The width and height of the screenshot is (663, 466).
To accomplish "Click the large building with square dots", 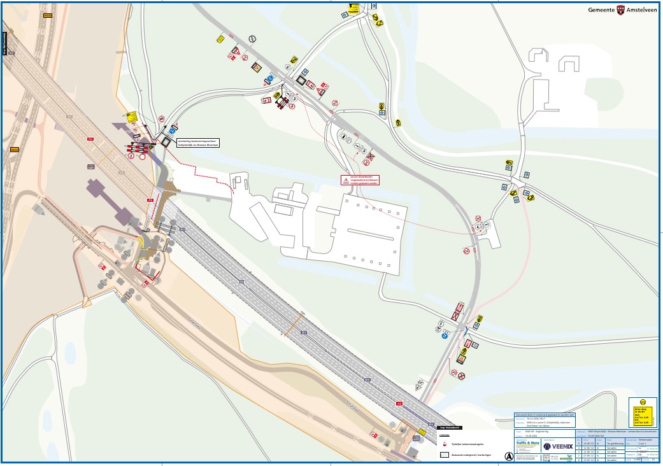I will pyautogui.click(x=368, y=230).
